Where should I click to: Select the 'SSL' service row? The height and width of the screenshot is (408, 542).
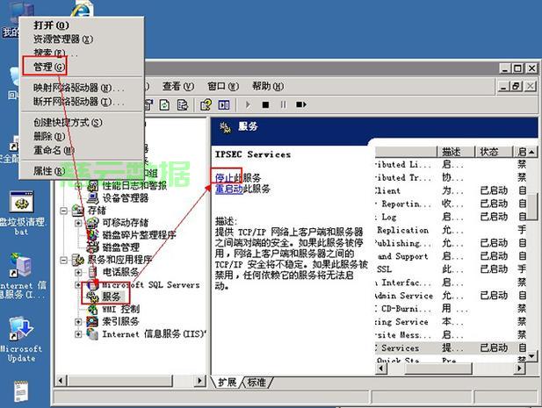point(451,269)
